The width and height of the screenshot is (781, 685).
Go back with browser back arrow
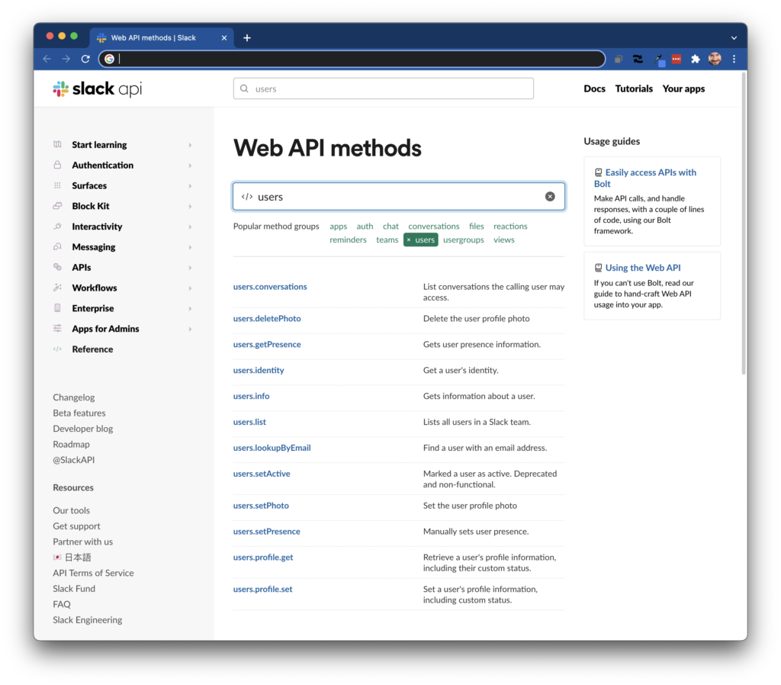point(47,59)
